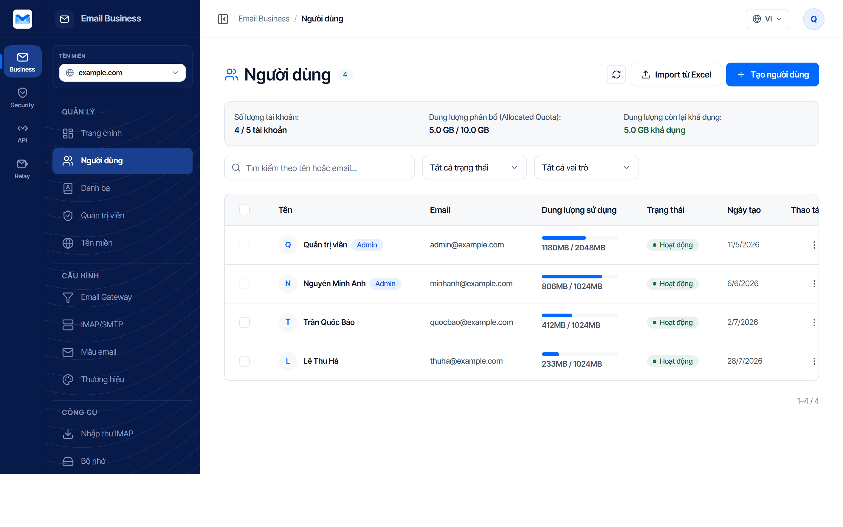Open actions menu for Nguyễn Minh Anh
This screenshot has height=527, width=843.
814,284
